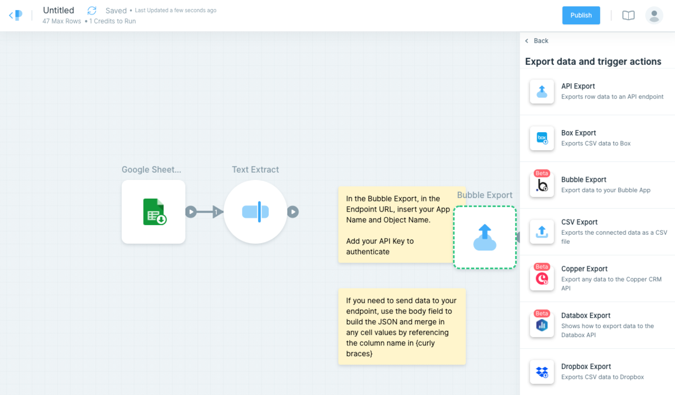Choose Bubble Export from the list
The height and width of the screenshot is (395, 675).
tap(597, 185)
